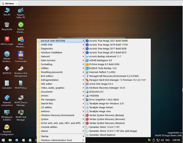Expand the Network submenu arrow
183x143 pixels.
coord(83,56)
